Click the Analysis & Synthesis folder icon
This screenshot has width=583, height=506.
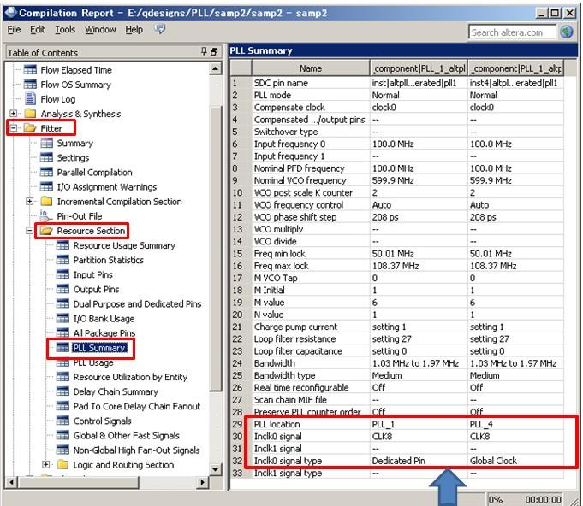tap(31, 114)
